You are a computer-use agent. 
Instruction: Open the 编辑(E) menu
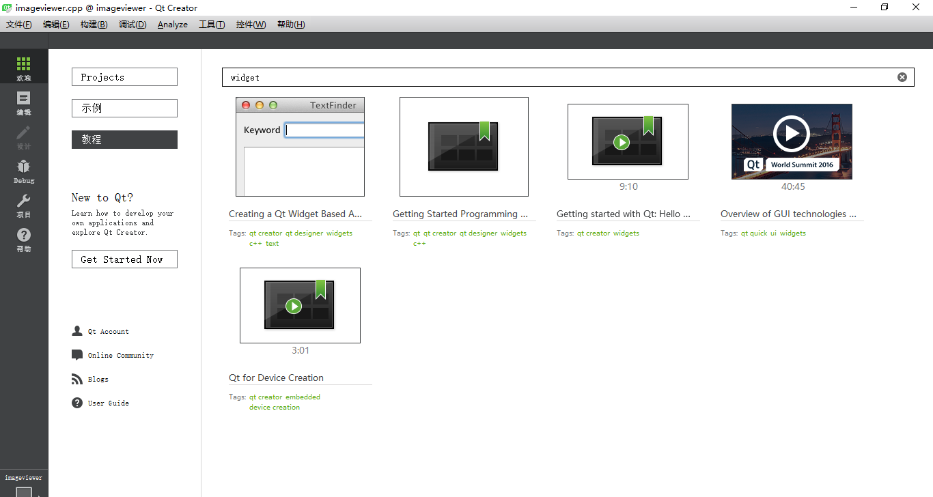(x=56, y=25)
